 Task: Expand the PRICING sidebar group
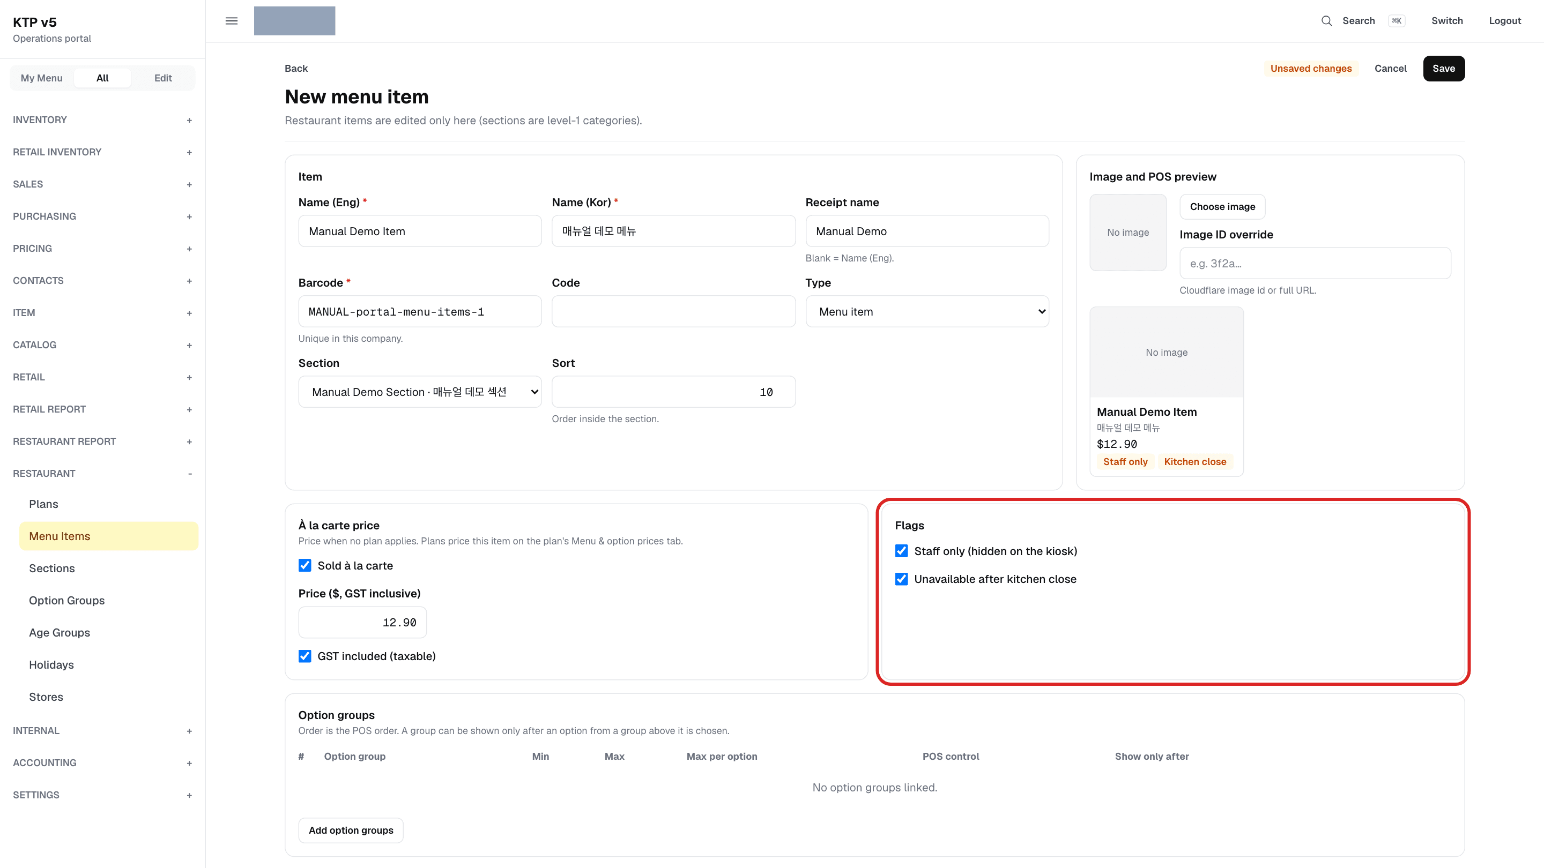point(102,249)
